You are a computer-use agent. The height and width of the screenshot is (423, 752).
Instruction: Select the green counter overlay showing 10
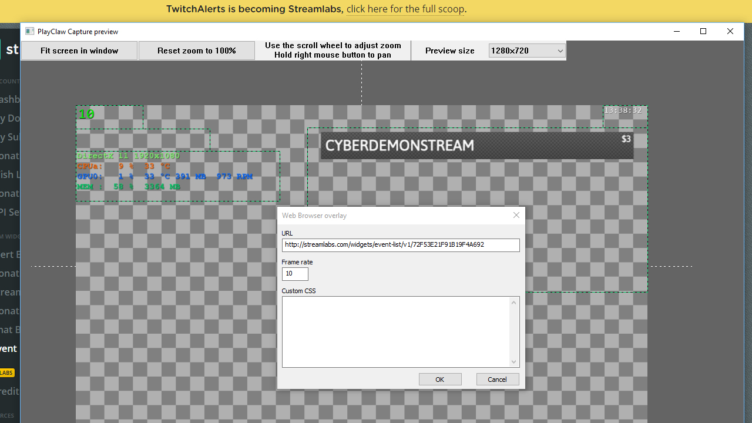pyautogui.click(x=86, y=114)
